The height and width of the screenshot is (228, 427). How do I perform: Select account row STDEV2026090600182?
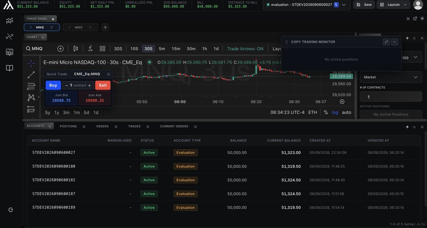[223, 180]
